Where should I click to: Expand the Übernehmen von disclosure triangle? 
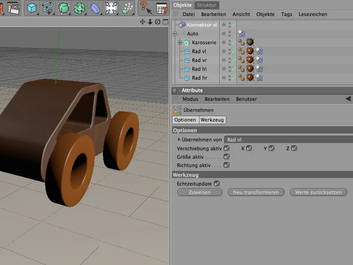click(x=179, y=140)
